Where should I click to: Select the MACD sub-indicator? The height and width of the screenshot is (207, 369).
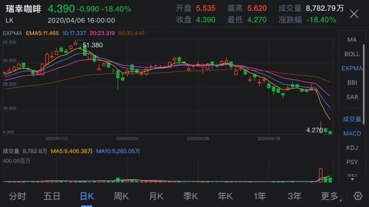(x=352, y=133)
